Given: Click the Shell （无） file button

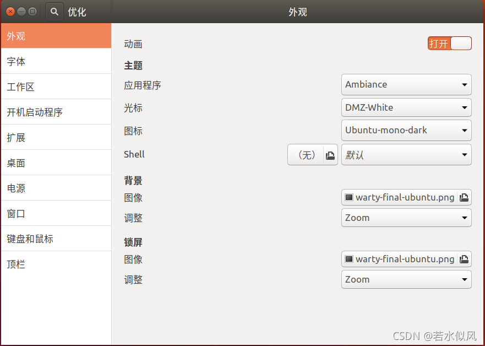Looking at the screenshot, I should 312,154.
